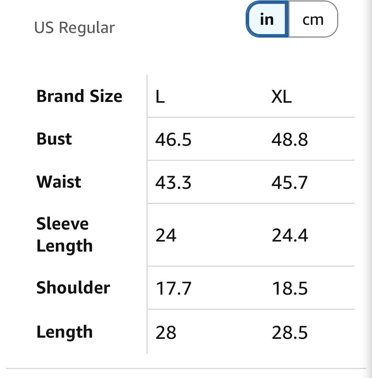Select the Bust row label

pyautogui.click(x=54, y=139)
